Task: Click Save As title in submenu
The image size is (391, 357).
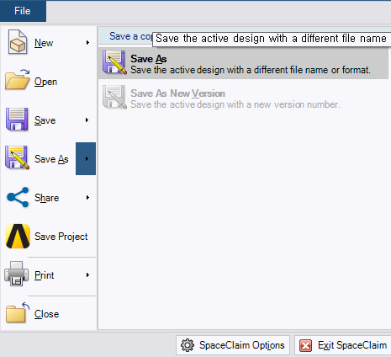Action: click(149, 59)
